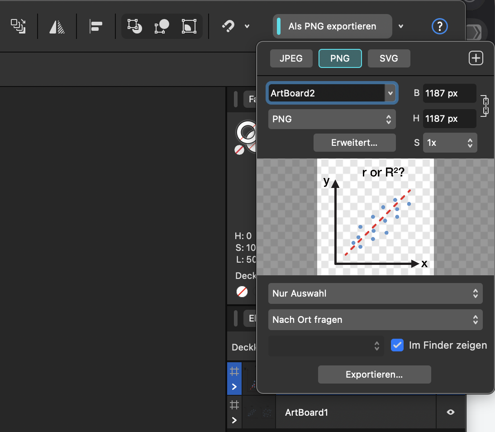Uncheck the 'Im Finder zeigen' checkbox

click(397, 345)
